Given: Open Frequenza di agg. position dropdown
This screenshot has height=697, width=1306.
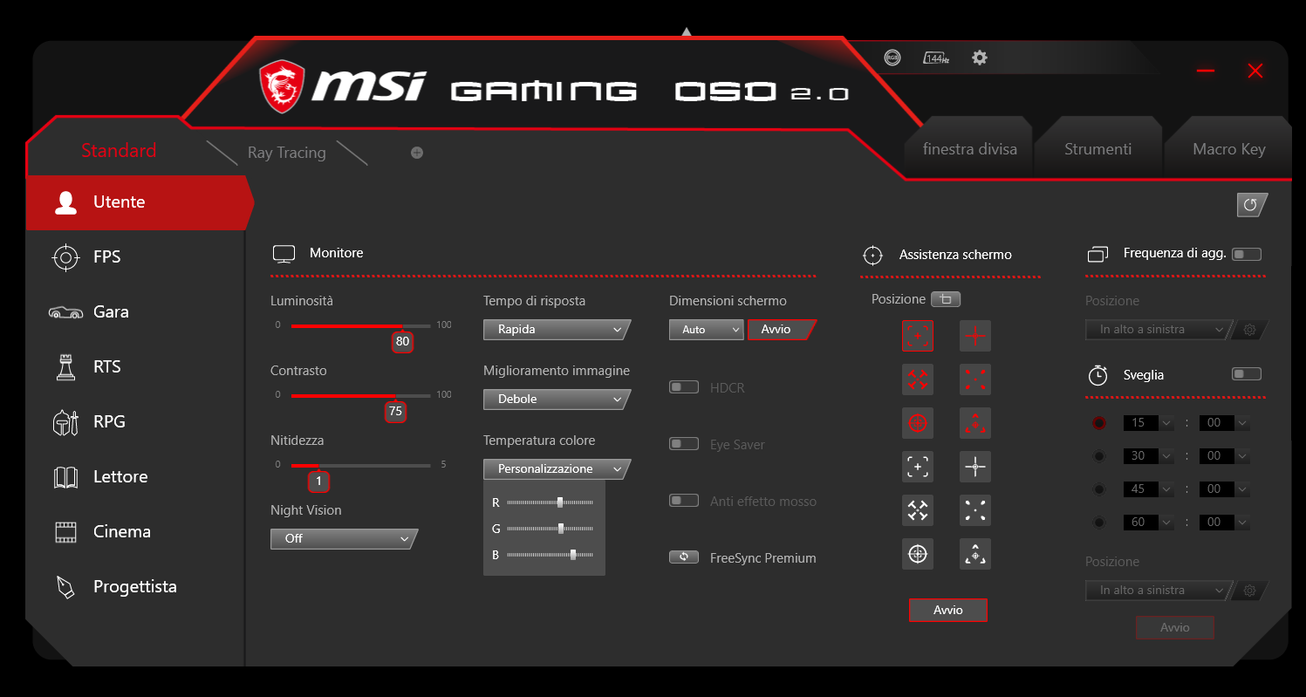Looking at the screenshot, I should click(x=1159, y=330).
